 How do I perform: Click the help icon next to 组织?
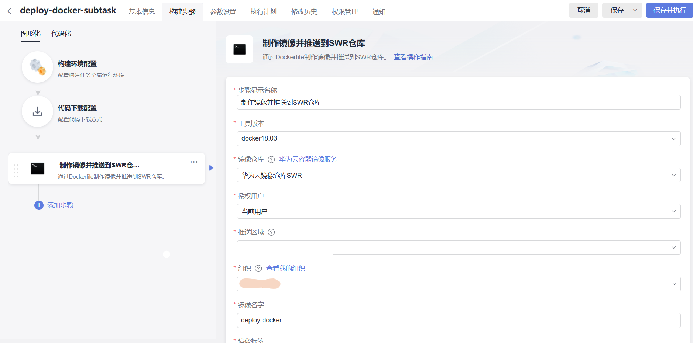click(x=258, y=268)
